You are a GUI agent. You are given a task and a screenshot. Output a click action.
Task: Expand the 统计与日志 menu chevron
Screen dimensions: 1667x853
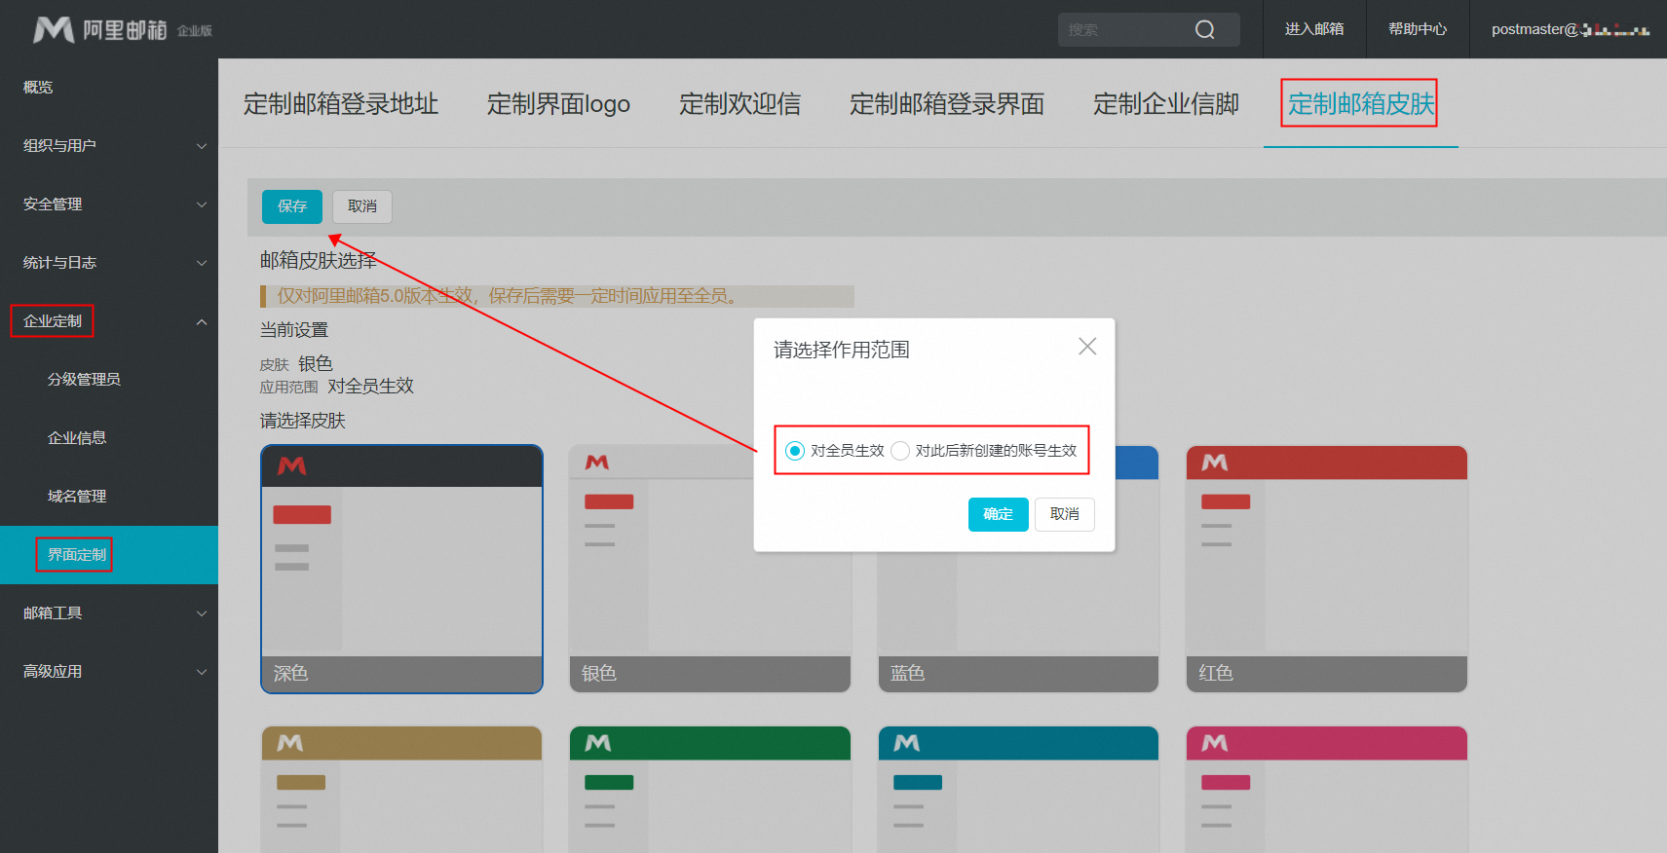(x=202, y=263)
